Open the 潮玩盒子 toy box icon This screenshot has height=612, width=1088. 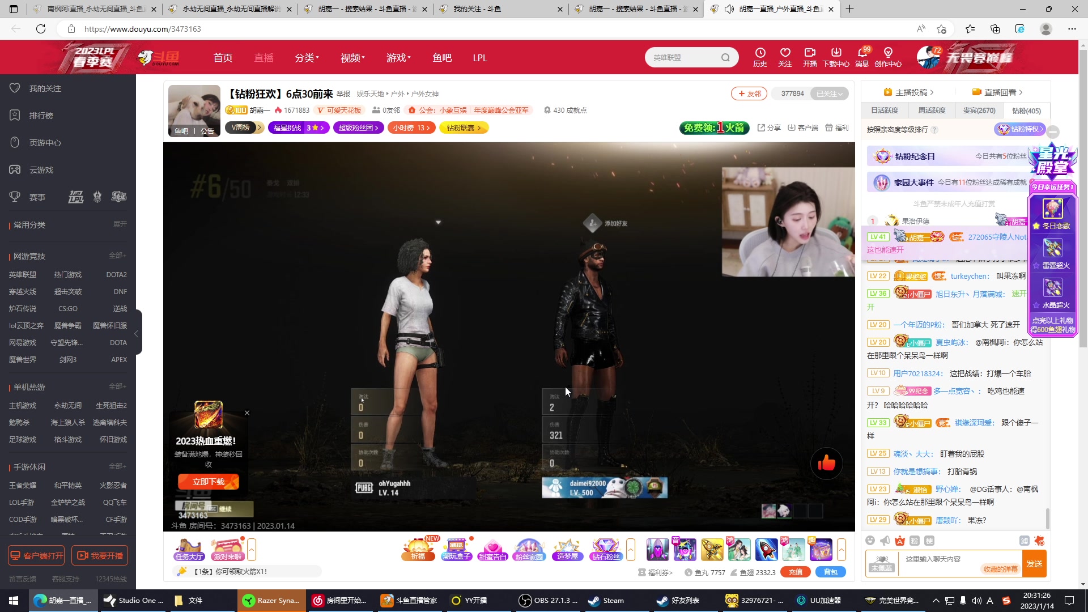click(x=456, y=550)
